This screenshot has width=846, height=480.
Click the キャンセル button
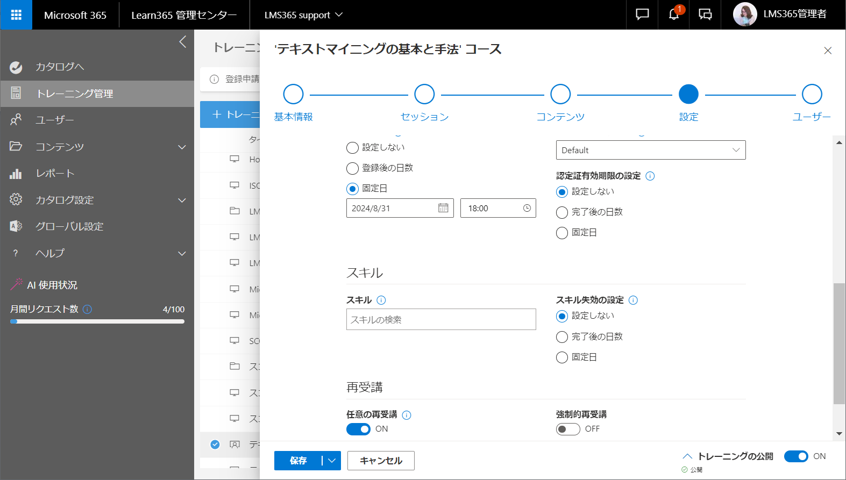click(x=381, y=461)
